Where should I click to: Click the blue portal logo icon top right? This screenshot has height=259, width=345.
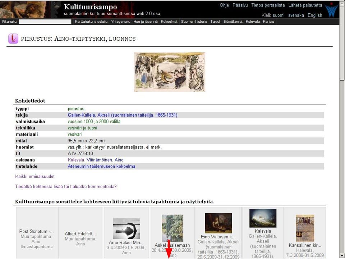click(x=332, y=10)
